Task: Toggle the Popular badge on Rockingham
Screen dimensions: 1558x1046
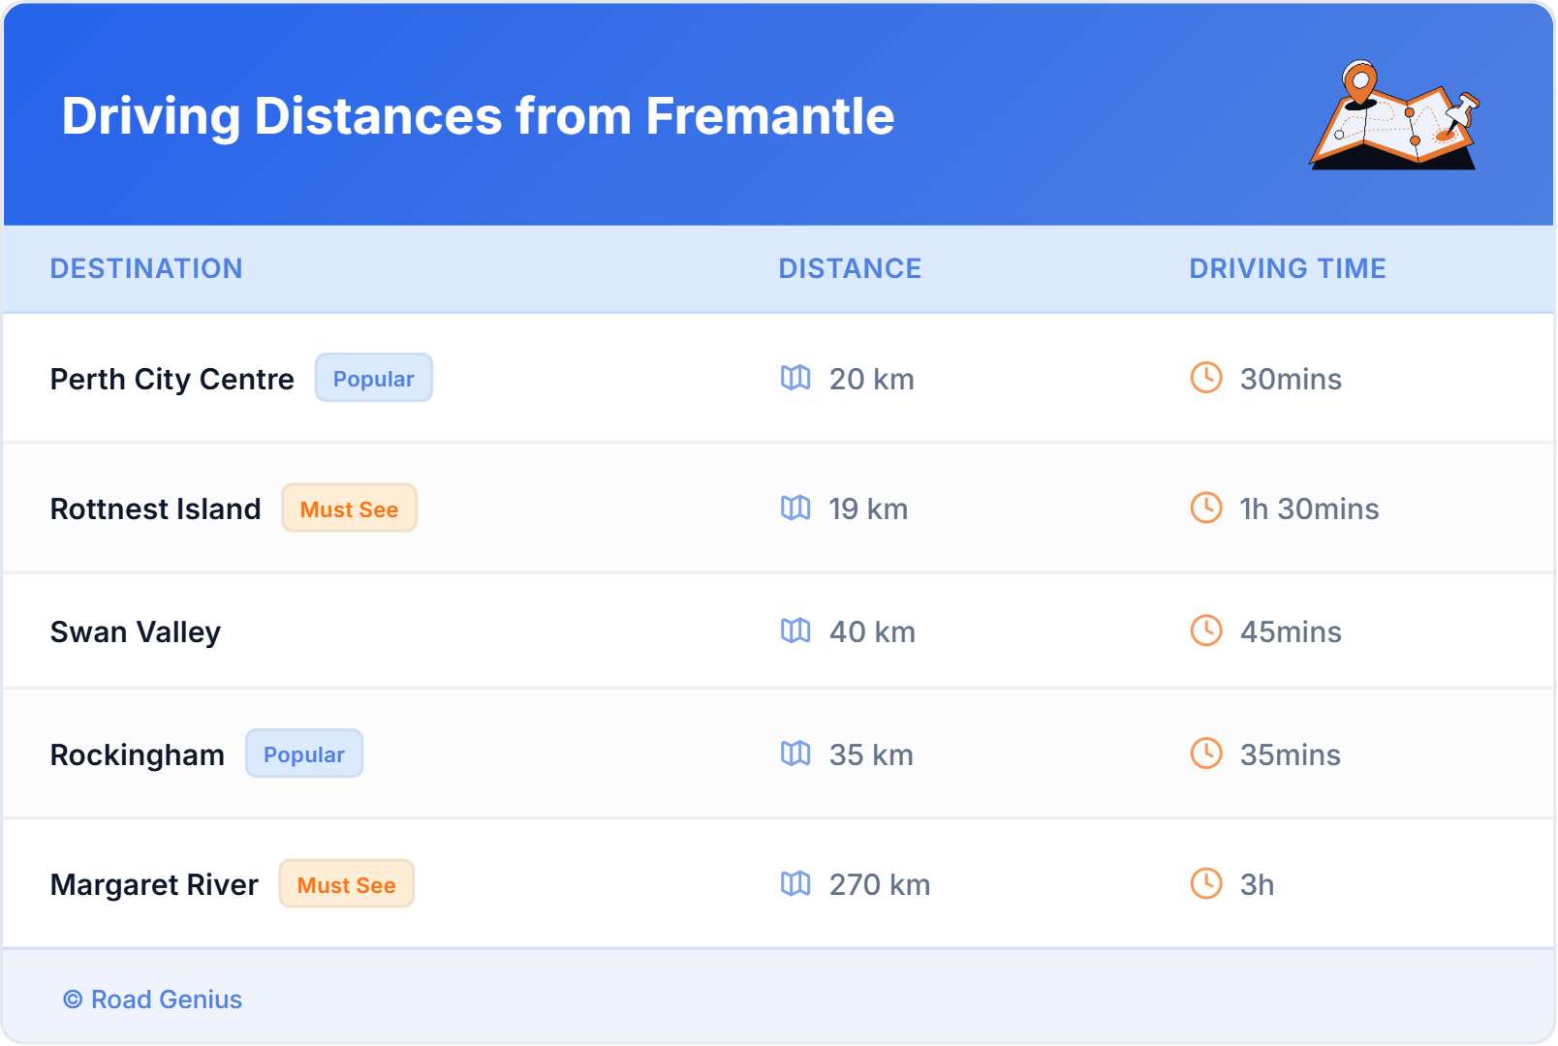Action: tap(304, 754)
